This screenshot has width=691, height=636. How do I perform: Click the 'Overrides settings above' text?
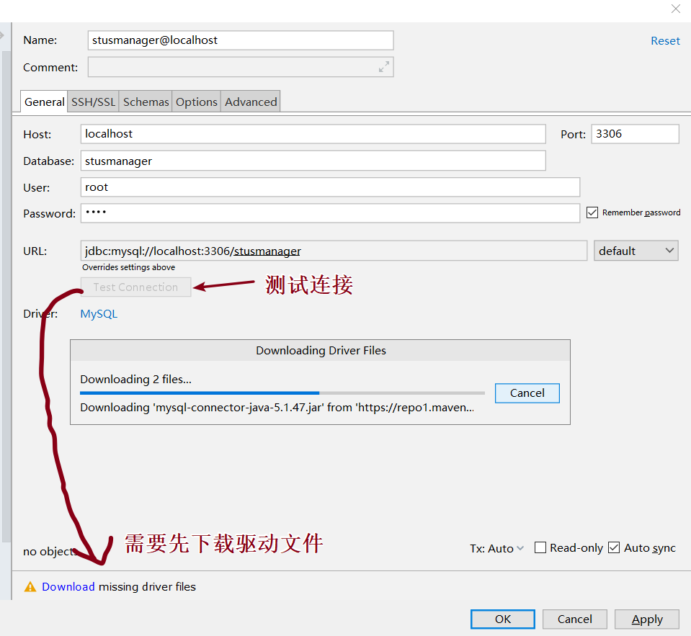click(x=128, y=267)
